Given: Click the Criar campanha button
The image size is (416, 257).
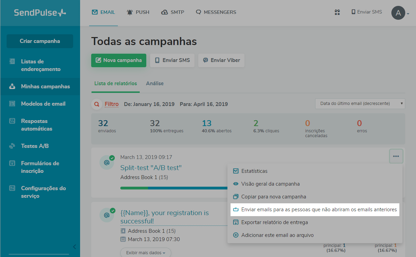Looking at the screenshot, I should [x=40, y=41].
